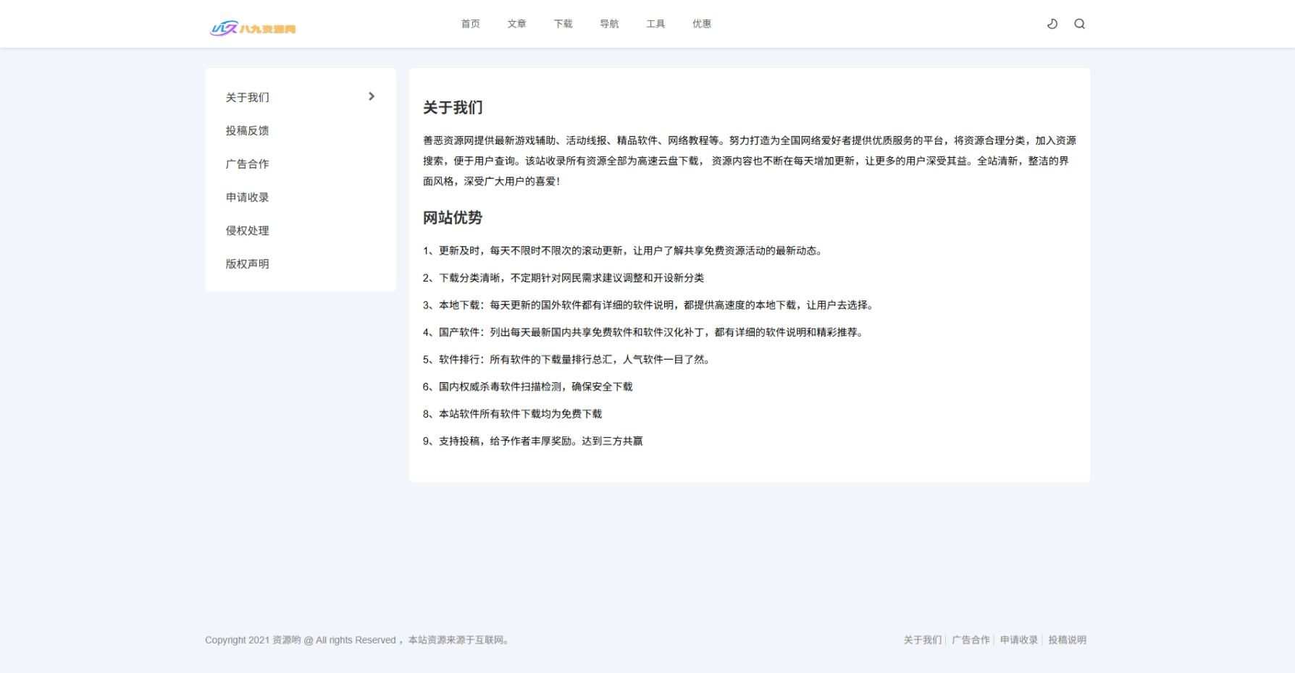Screen dimensions: 1295x673
Task: Select 广告合作 in the left sidebar
Action: point(247,164)
